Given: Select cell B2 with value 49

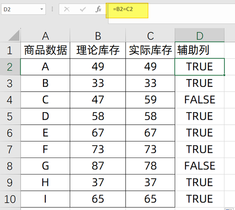Looking at the screenshot, I should 98,67.
